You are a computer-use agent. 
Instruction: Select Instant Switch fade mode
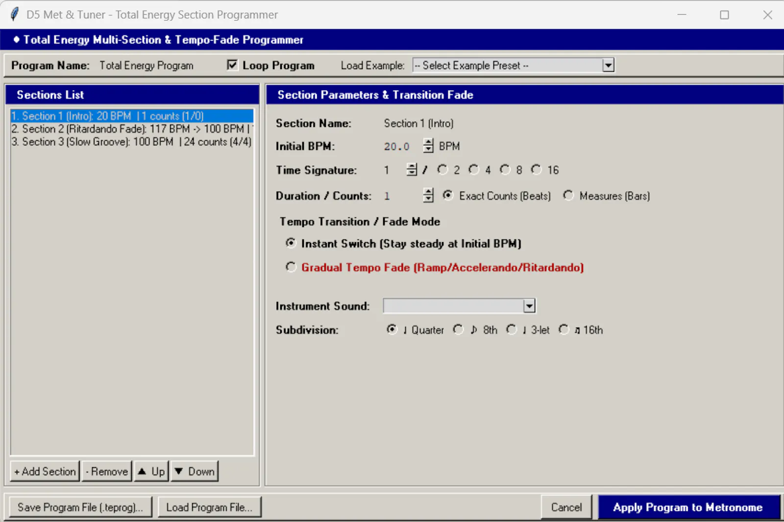tap(403, 244)
